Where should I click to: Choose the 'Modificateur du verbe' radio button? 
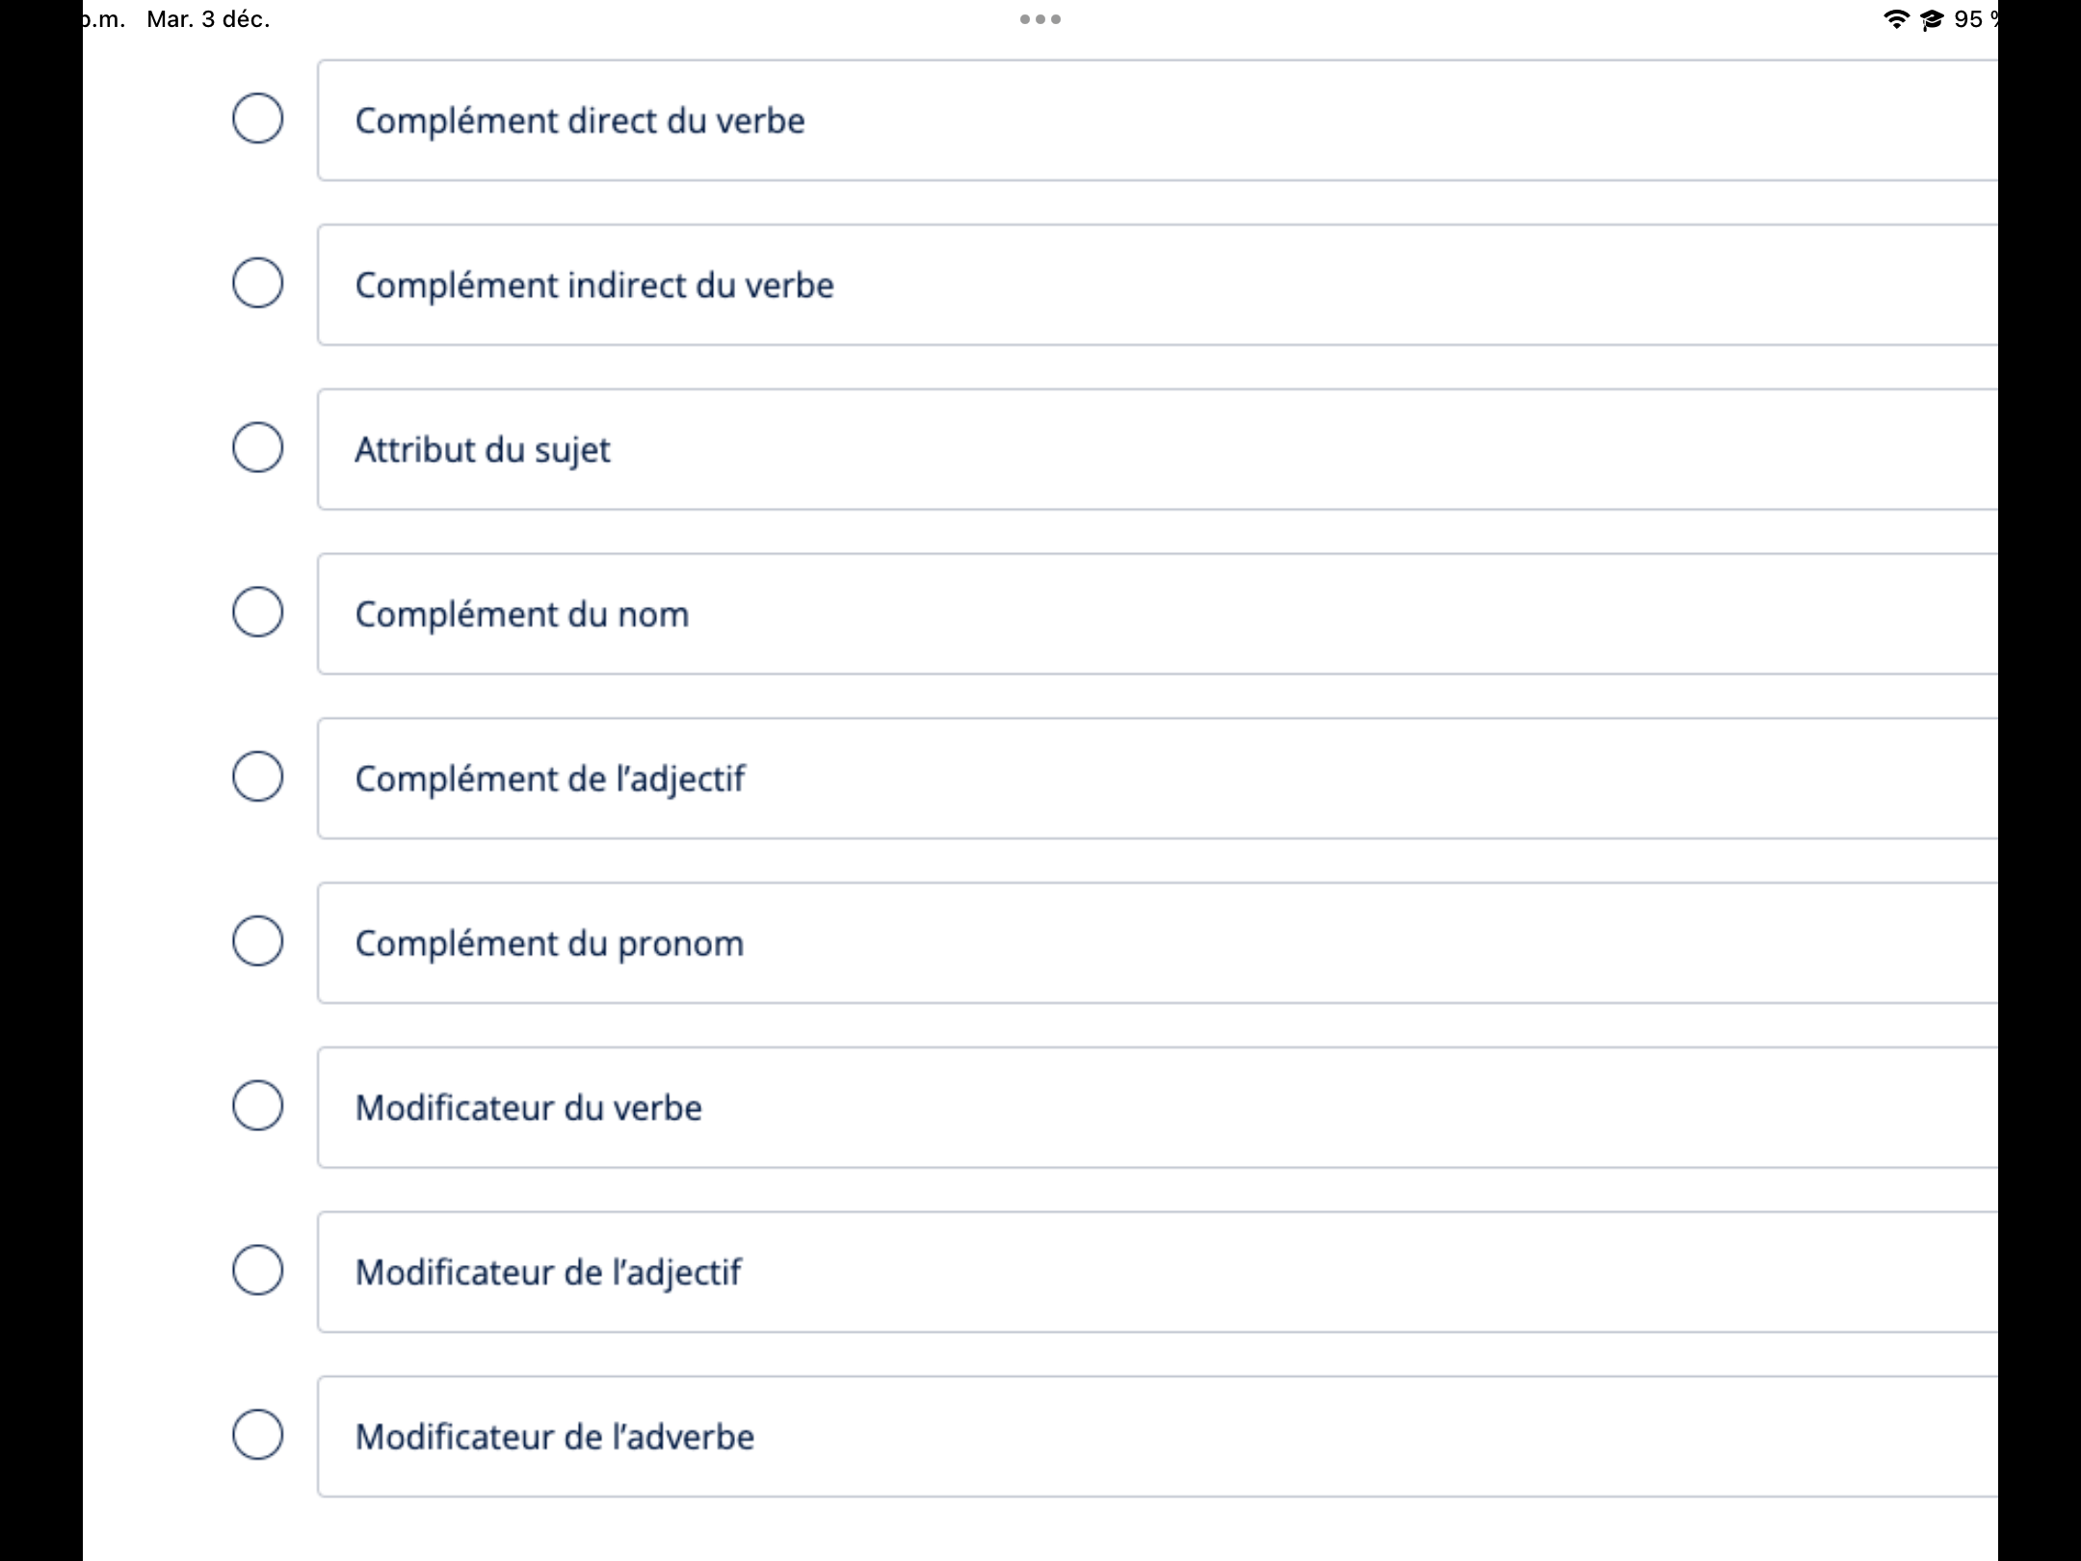pyautogui.click(x=257, y=1105)
